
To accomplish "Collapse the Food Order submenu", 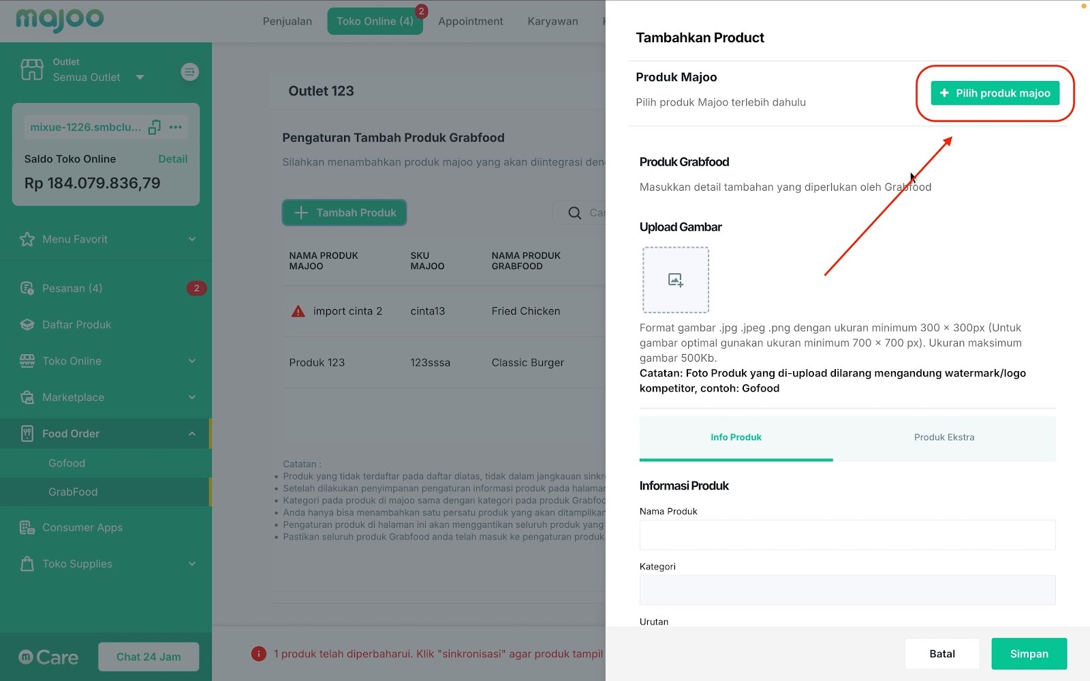I will pyautogui.click(x=192, y=434).
